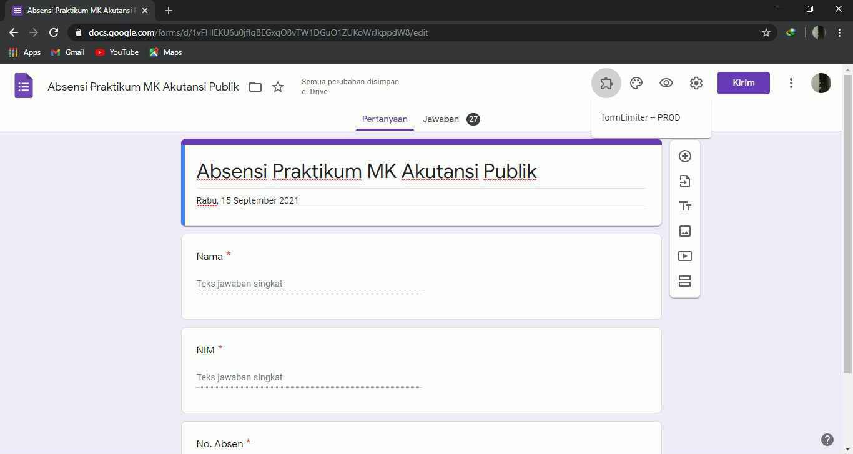Add a new section to the form

pyautogui.click(x=685, y=281)
